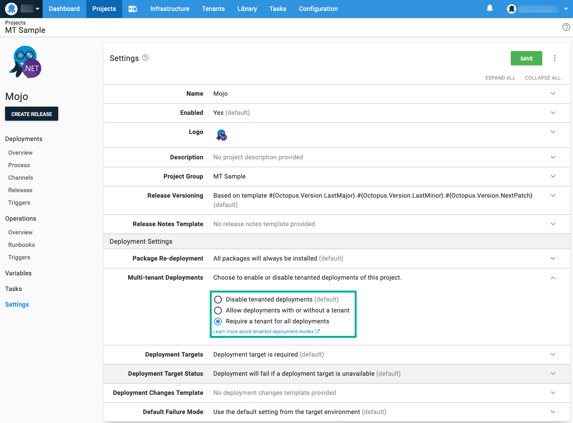Open Triggers under Deployments

coord(19,203)
